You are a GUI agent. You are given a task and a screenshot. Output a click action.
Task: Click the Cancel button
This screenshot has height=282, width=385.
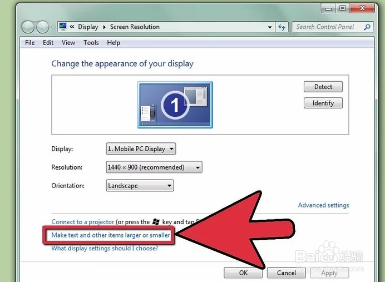pyautogui.click(x=287, y=273)
